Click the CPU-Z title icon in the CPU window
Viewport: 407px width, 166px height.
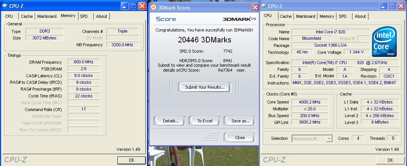(264, 6)
